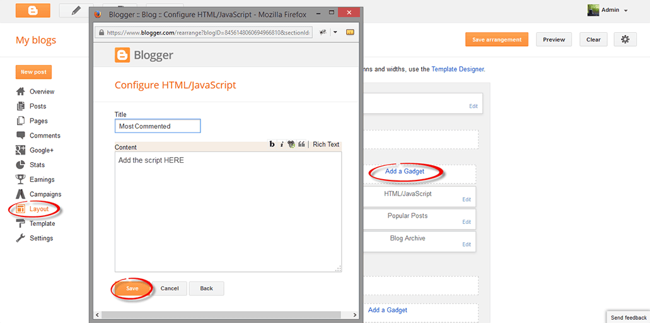
Task: Open the settings gear icon
Action: [x=625, y=39]
